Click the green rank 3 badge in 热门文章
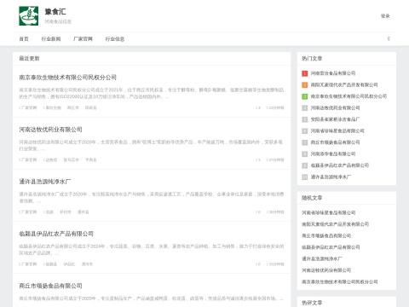 click(304, 96)
